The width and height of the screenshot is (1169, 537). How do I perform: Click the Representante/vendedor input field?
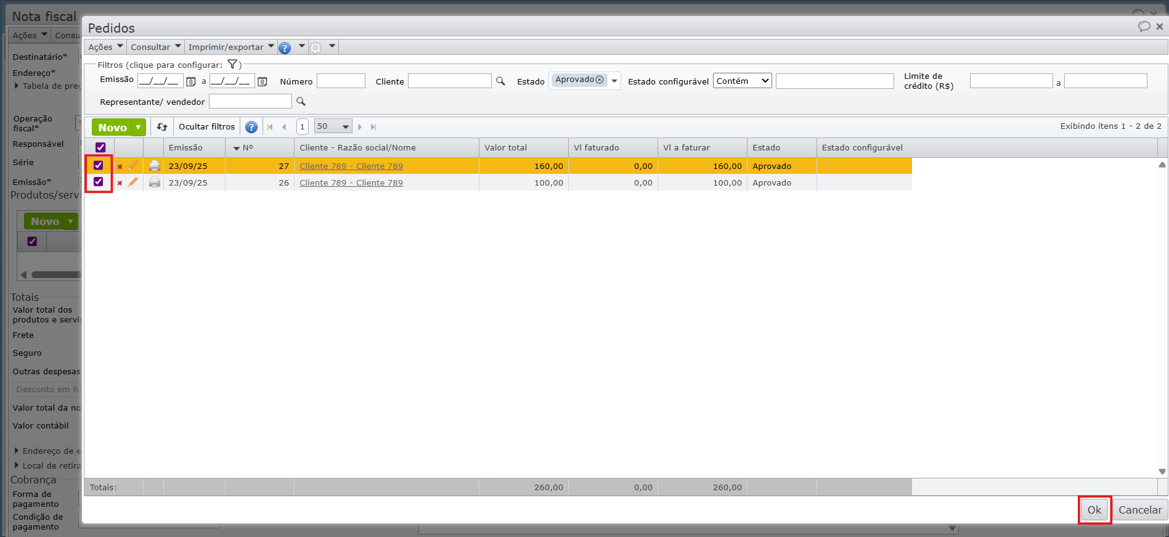pos(250,101)
